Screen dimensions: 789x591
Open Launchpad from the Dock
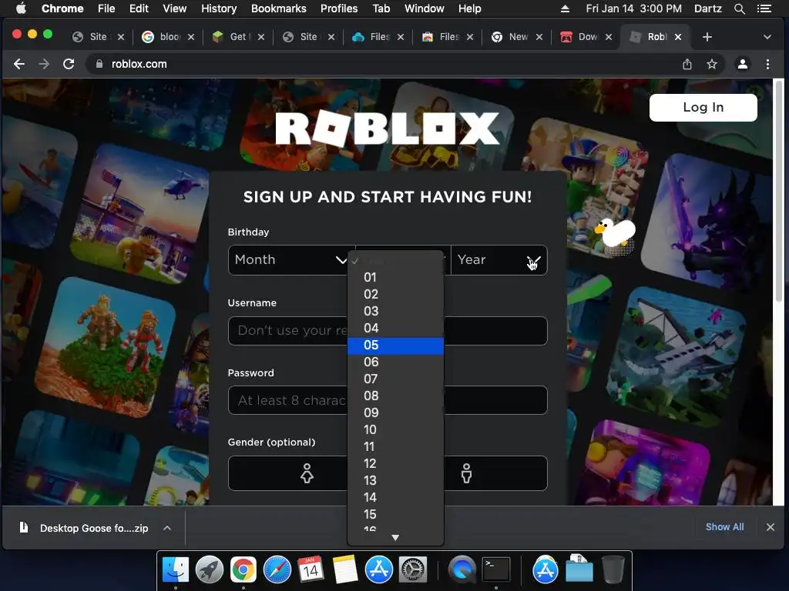210,570
